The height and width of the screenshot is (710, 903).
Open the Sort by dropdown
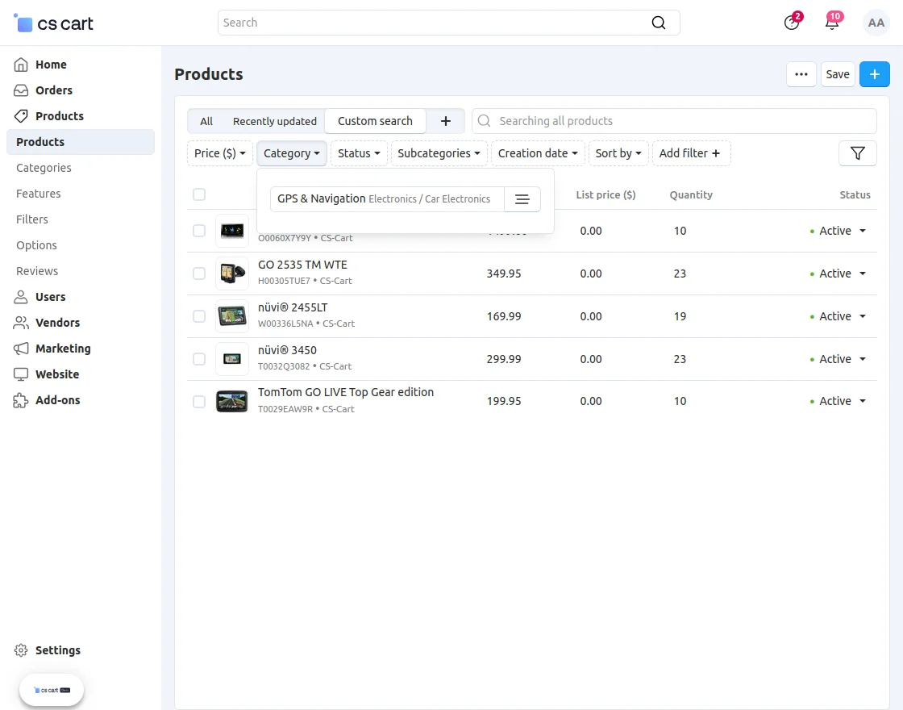coord(618,153)
